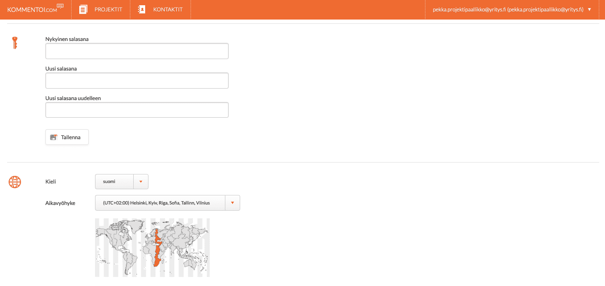The image size is (605, 286).
Task: Open the Aikavyöhyke dropdown showing Helsinki
Action: pyautogui.click(x=160, y=203)
